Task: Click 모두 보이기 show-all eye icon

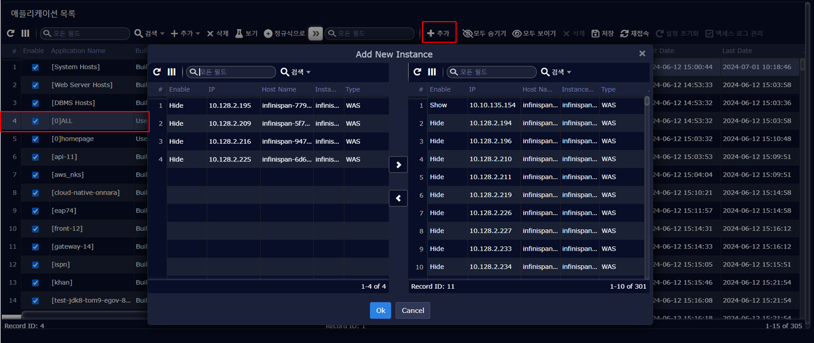Action: pyautogui.click(x=517, y=34)
